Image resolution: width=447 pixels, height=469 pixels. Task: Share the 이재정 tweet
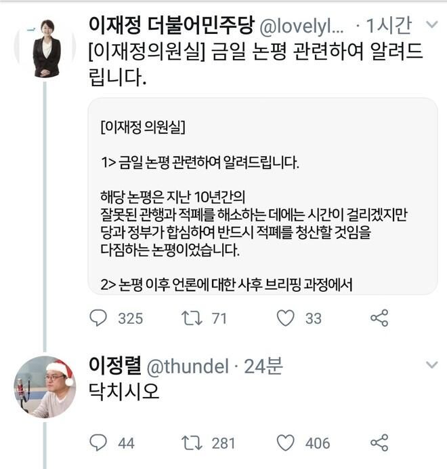(x=379, y=318)
